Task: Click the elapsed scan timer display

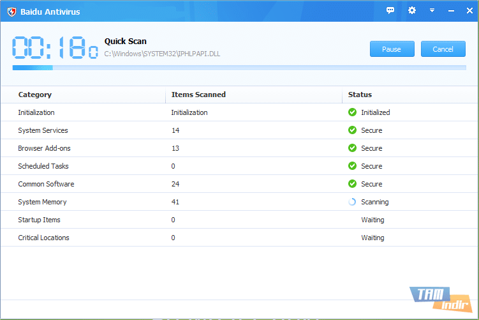Action: pyautogui.click(x=55, y=47)
